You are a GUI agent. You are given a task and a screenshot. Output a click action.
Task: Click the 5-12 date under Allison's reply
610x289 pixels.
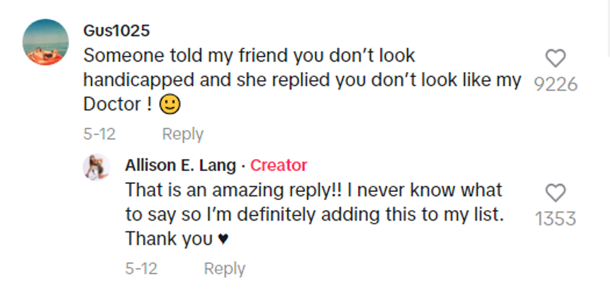coord(141,268)
